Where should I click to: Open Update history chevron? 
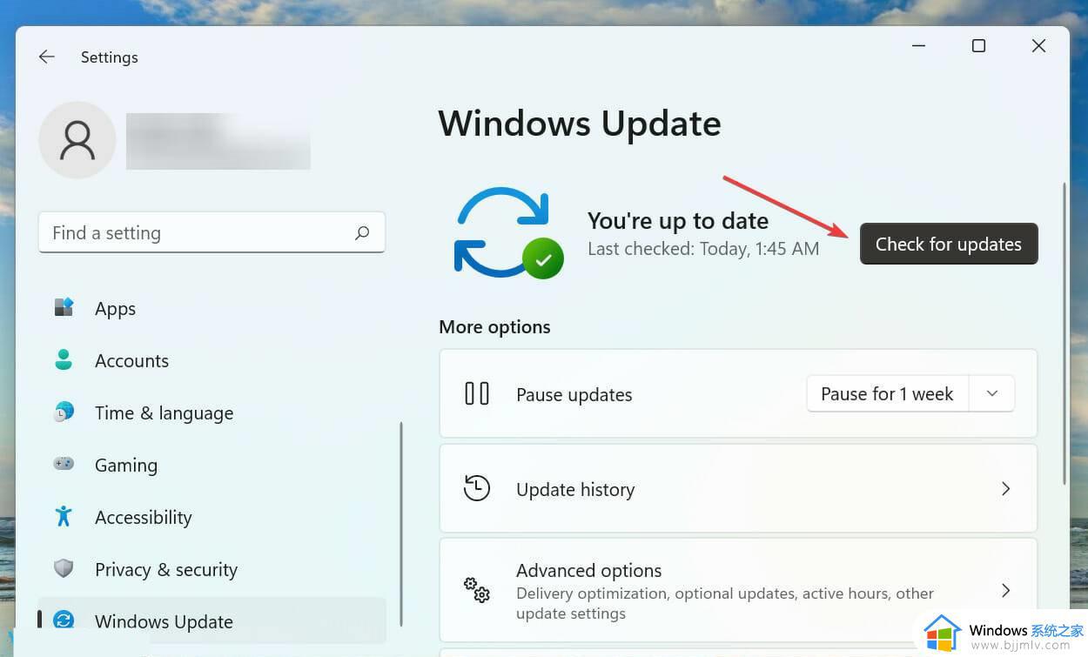coord(1005,489)
